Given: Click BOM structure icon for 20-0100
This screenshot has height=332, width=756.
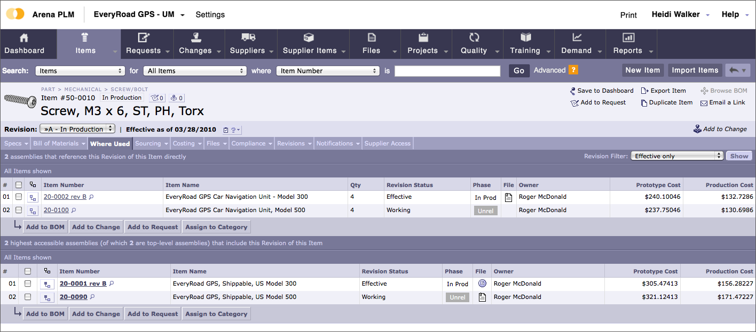Looking at the screenshot, I should (x=33, y=210).
